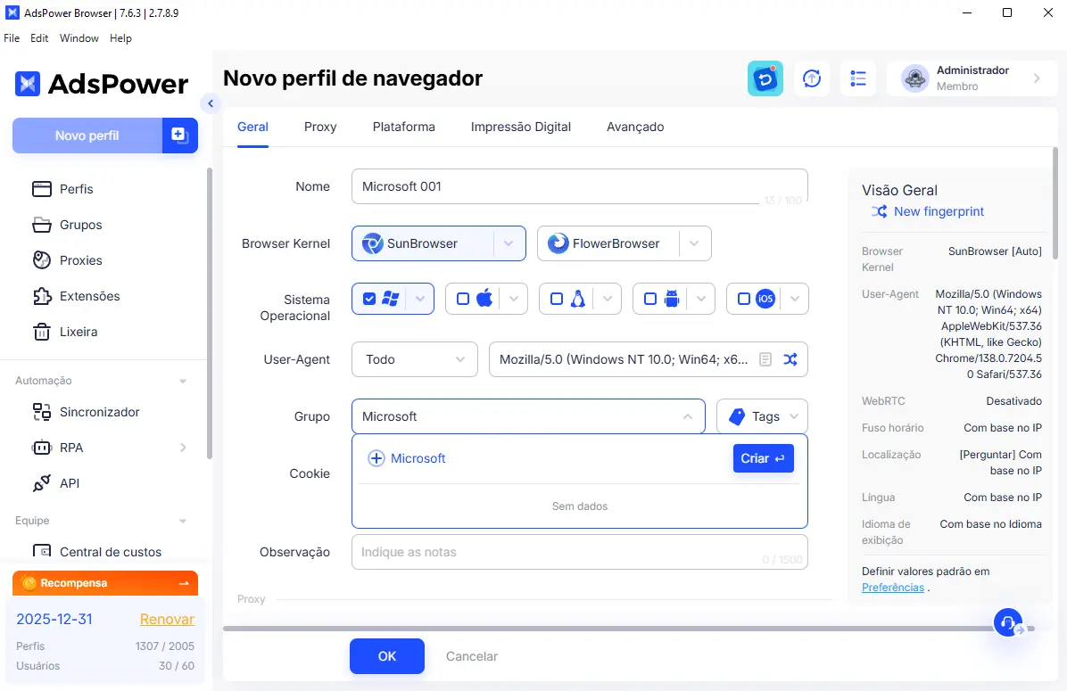Click the Administrador avatar

(x=915, y=78)
